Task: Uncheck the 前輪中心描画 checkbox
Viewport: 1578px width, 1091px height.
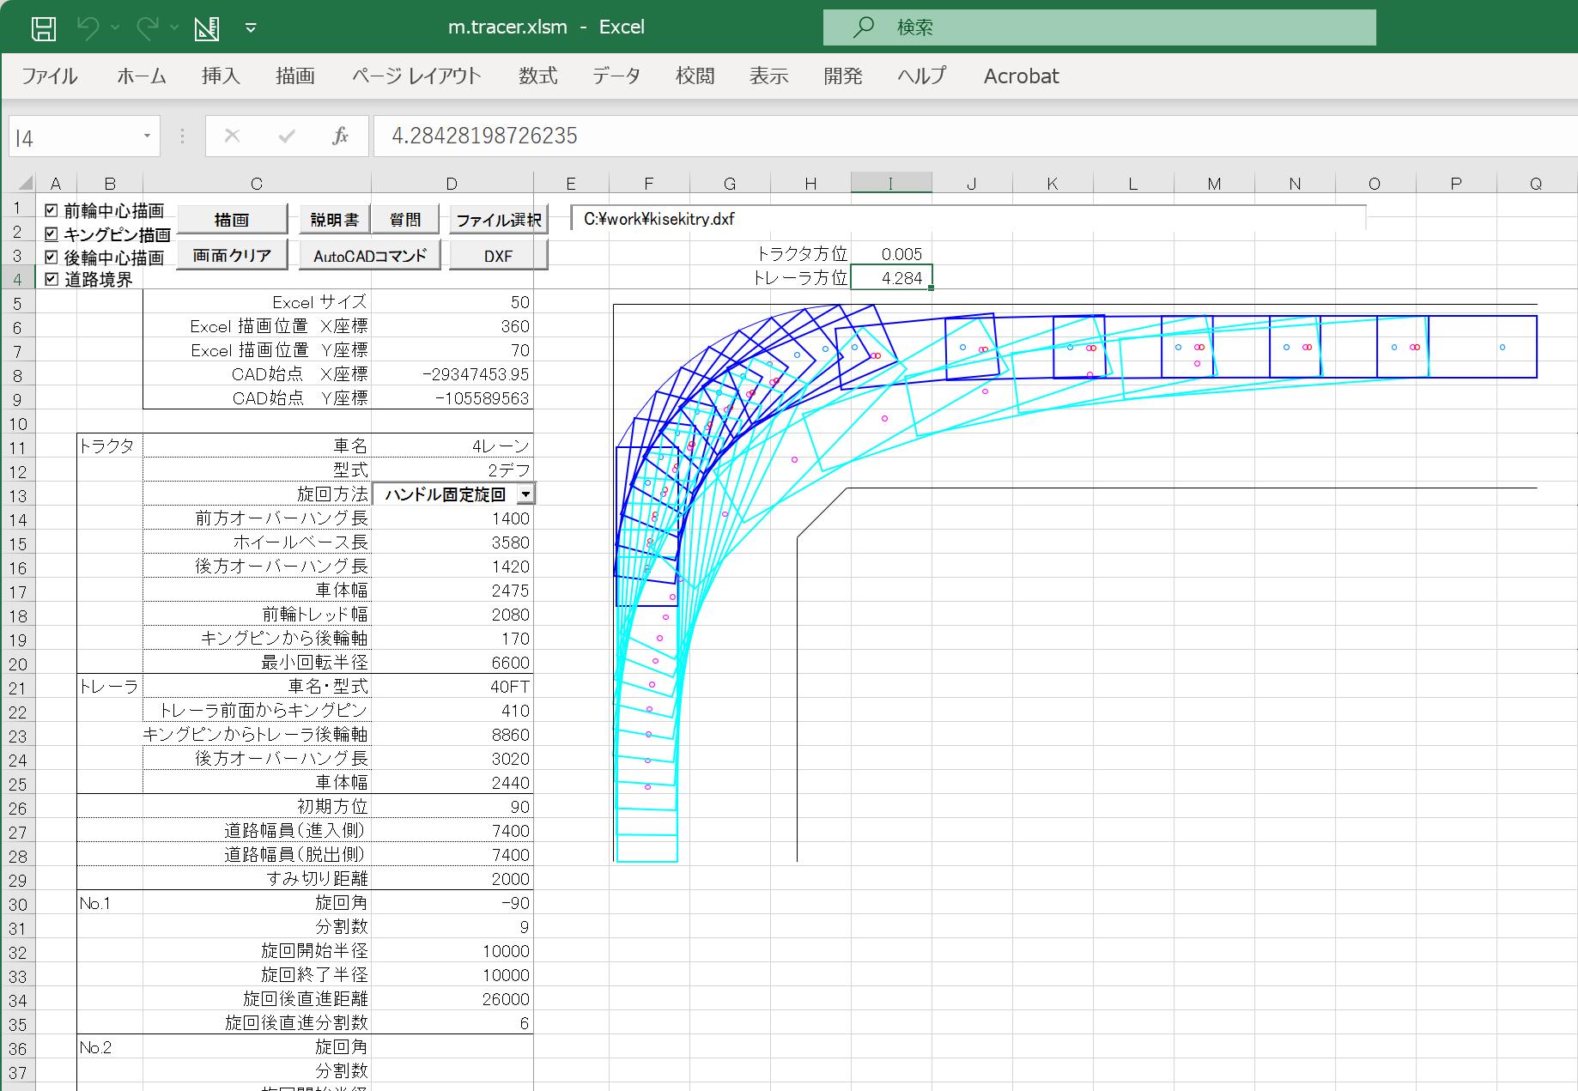Action: click(52, 210)
